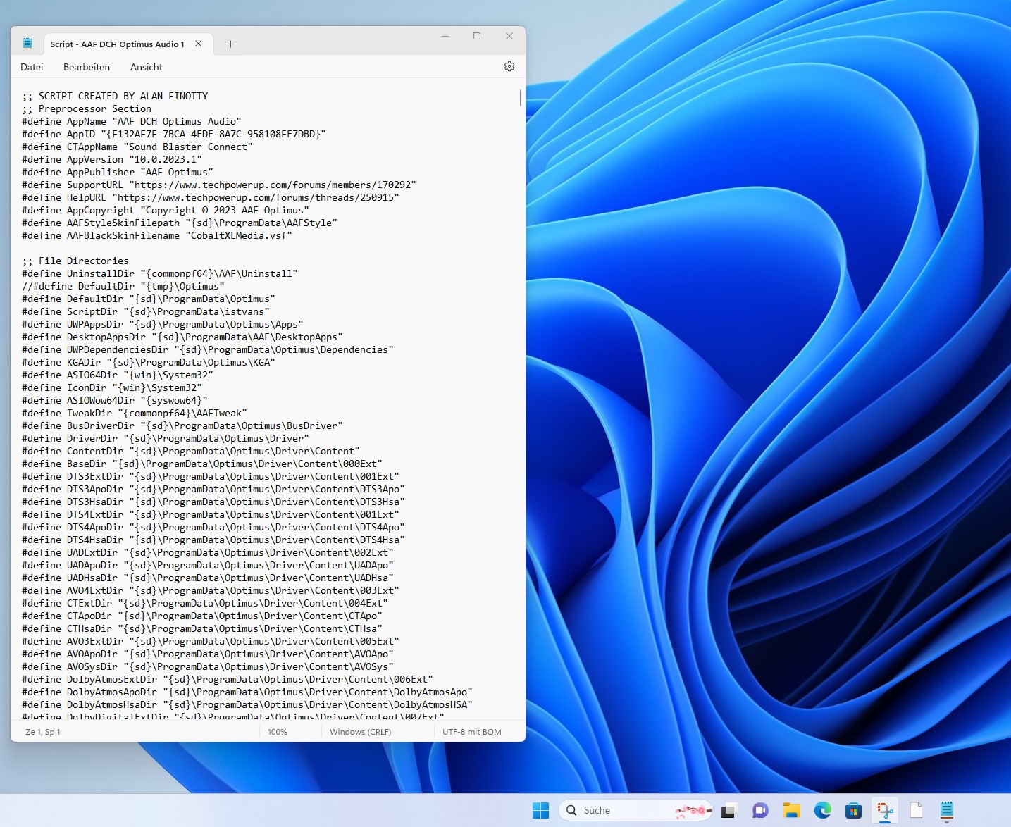Click the '#define AppPublisher' line
The height and width of the screenshot is (827, 1011).
118,172
